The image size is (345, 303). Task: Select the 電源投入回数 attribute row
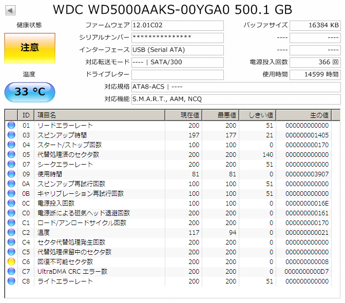tap(168, 203)
